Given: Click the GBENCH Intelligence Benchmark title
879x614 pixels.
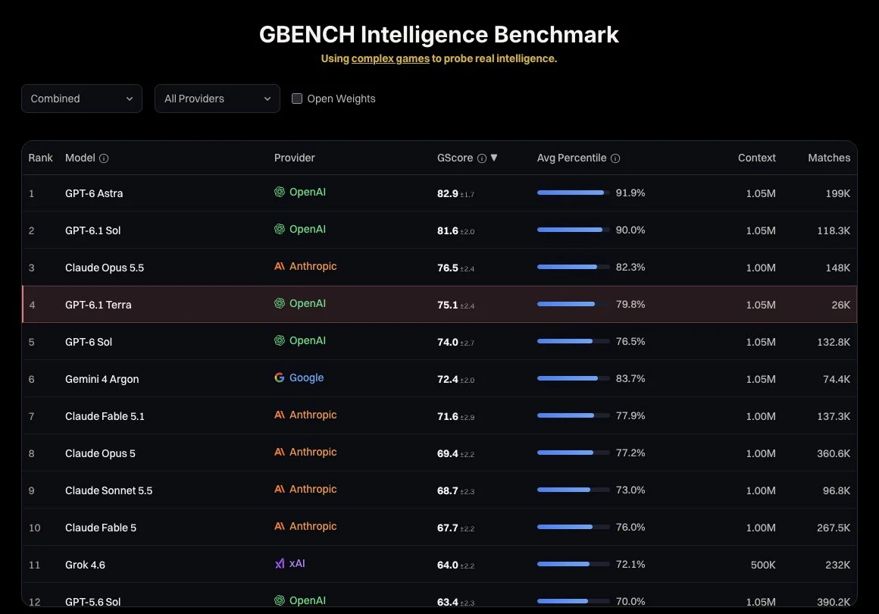Looking at the screenshot, I should [439, 35].
